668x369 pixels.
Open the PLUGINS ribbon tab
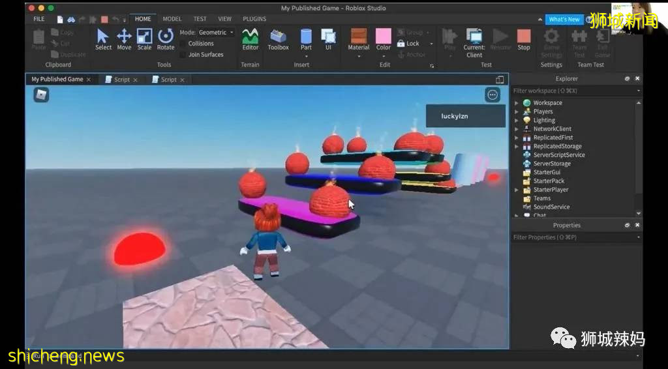tap(254, 19)
